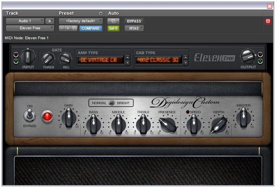The width and height of the screenshot is (277, 187).
Task: Click the CAB TYPE display 4X12 CLASSIC 30
Action: pyautogui.click(x=159, y=60)
